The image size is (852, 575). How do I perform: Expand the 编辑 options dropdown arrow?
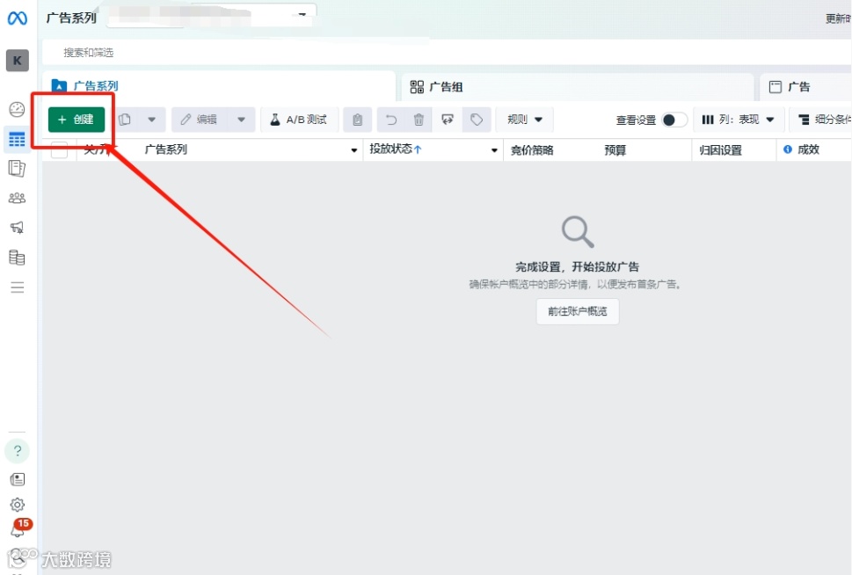[x=241, y=120]
